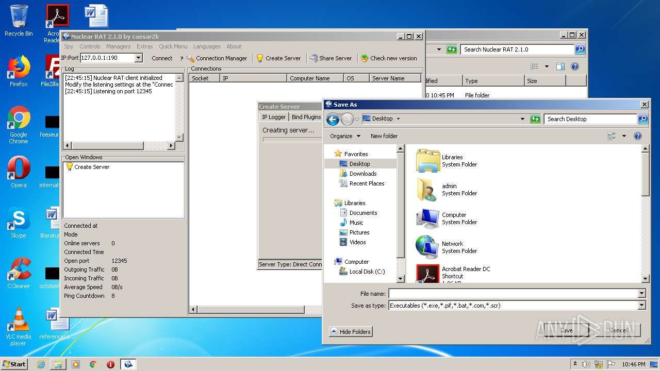
Task: Select Create Server in Open Windows list
Action: pyautogui.click(x=87, y=167)
